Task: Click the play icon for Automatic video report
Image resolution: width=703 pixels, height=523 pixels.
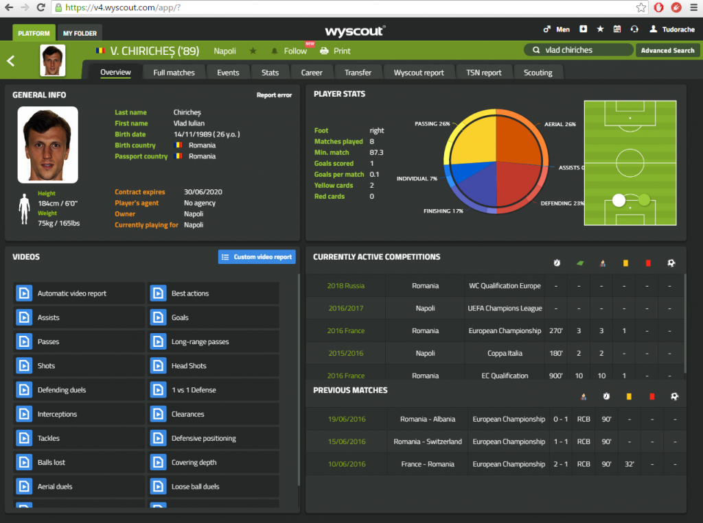Action: [24, 293]
